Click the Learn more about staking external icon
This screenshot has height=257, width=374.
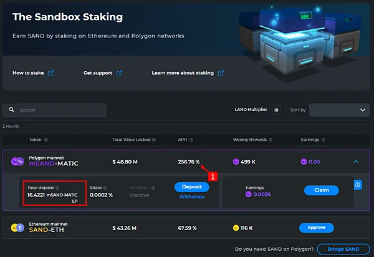221,73
